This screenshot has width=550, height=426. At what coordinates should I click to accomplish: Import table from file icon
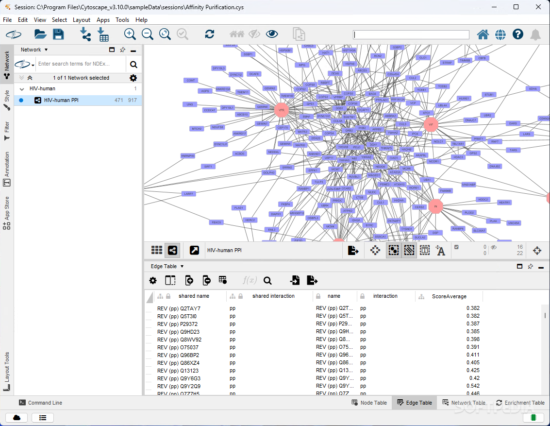(103, 34)
